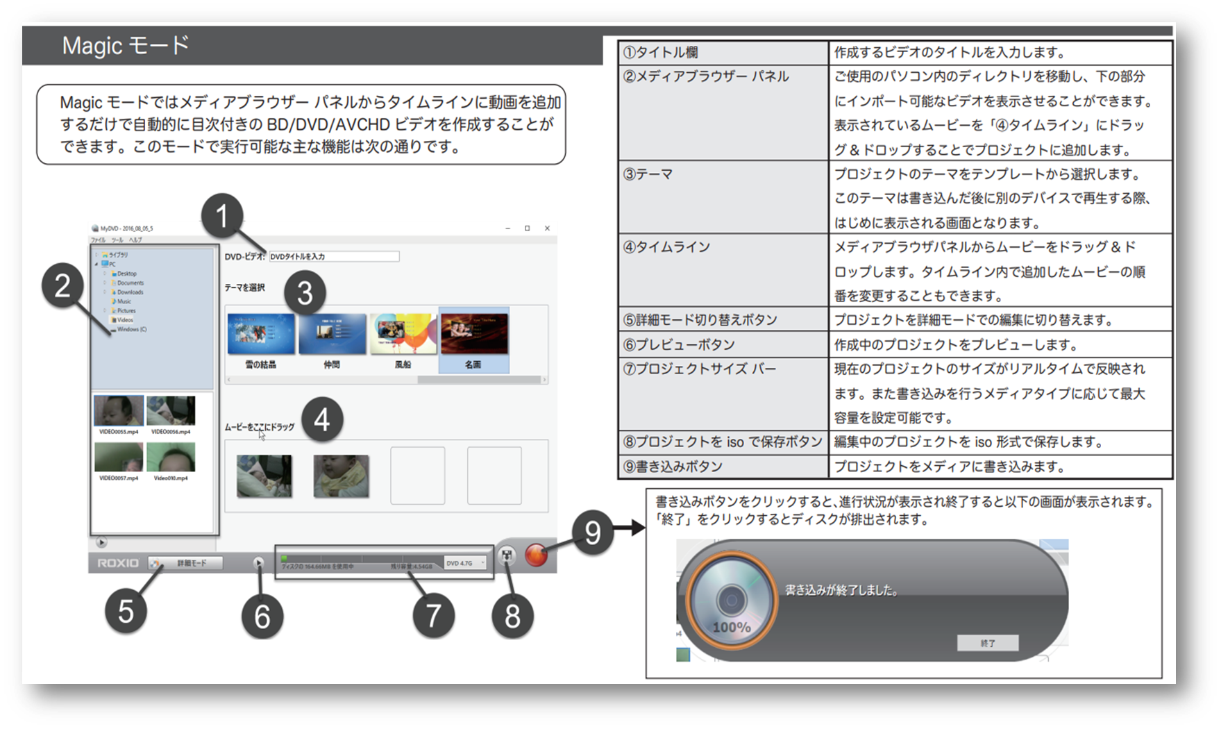Image resolution: width=1221 pixels, height=729 pixels.
Task: Select Video010.mp4 in media browser
Action: click(171, 462)
